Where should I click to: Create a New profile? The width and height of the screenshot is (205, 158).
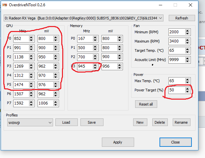pos(140,122)
